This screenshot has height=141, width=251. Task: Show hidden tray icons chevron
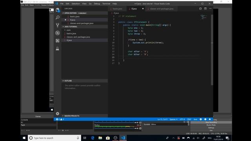point(173,138)
